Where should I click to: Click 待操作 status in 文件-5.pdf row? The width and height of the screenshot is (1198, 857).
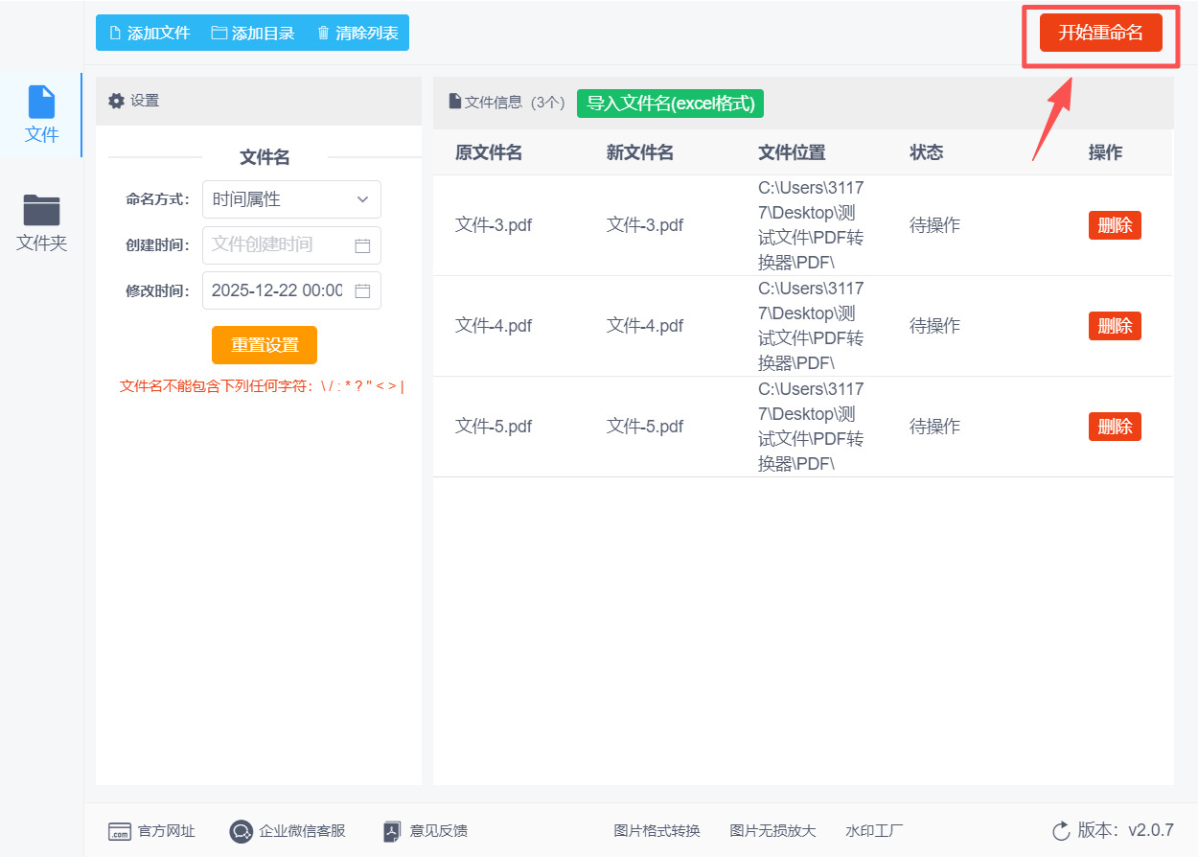[934, 427]
